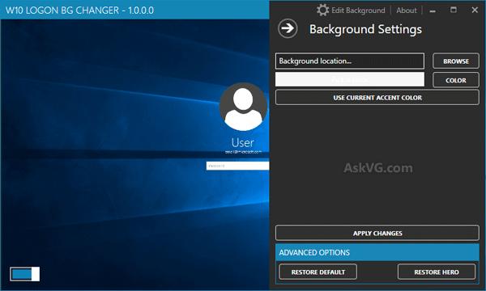486x291 pixels.
Task: Click the BROWSE button
Action: (x=455, y=61)
